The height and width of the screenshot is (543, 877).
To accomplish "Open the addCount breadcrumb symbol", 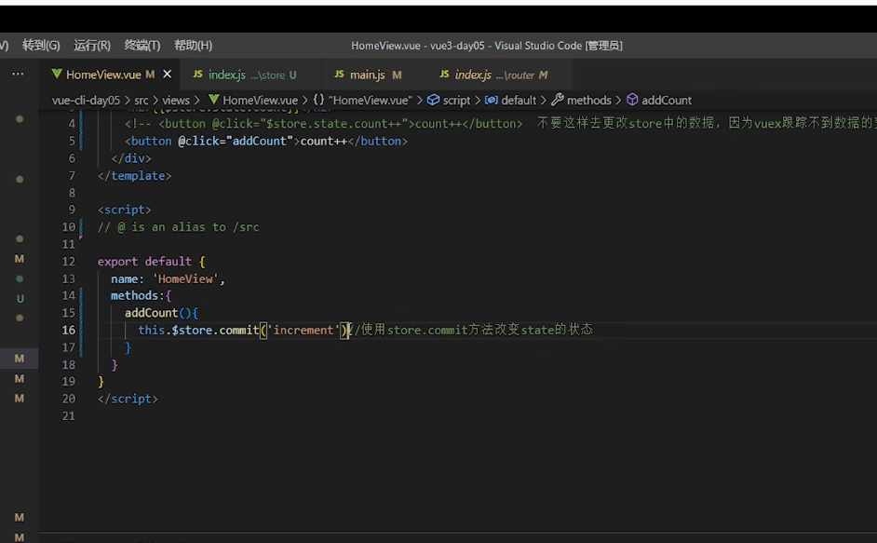I will click(659, 101).
